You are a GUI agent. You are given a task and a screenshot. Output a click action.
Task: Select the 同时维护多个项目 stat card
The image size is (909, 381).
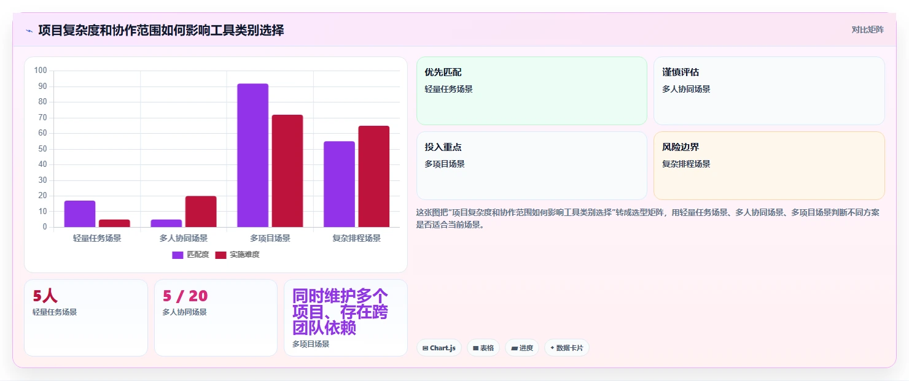[346, 318]
